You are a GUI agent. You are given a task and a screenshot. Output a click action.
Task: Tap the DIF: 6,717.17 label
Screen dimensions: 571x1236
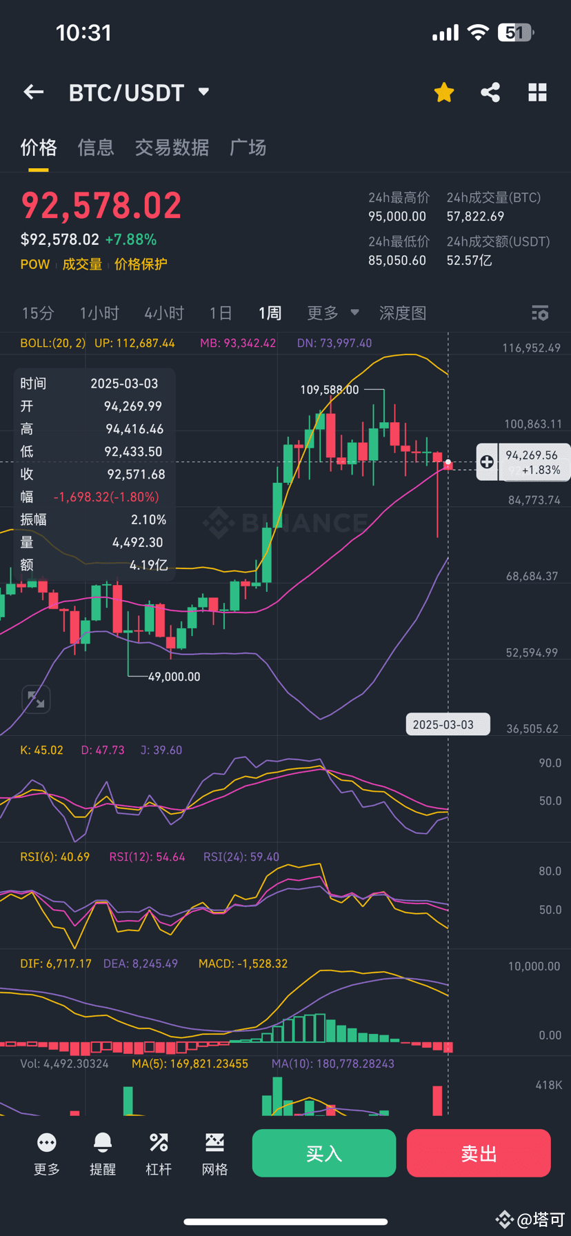tap(56, 964)
